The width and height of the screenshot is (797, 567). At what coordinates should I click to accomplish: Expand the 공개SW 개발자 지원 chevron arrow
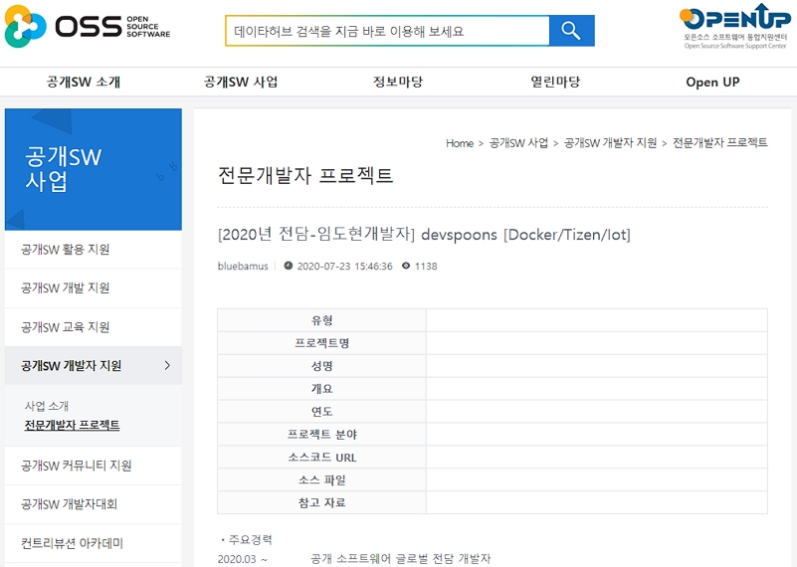click(x=167, y=366)
